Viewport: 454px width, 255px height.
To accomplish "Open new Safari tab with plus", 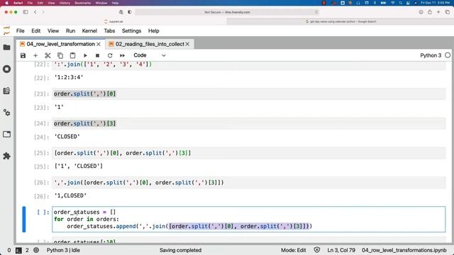I will pos(438,12).
